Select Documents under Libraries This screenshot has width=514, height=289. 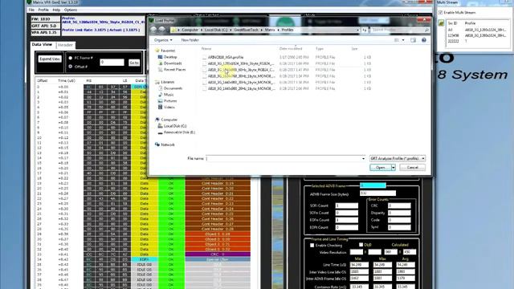click(173, 88)
